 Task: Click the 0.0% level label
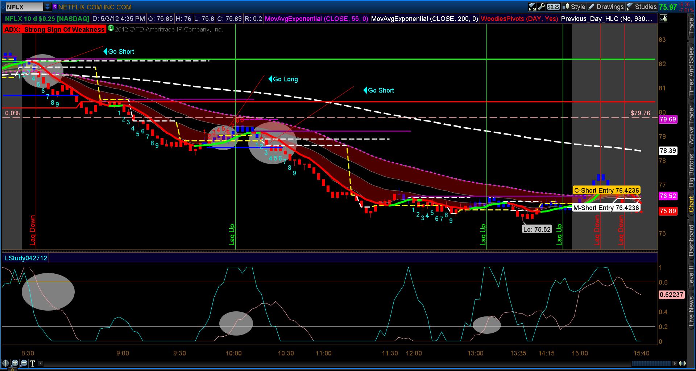click(12, 113)
